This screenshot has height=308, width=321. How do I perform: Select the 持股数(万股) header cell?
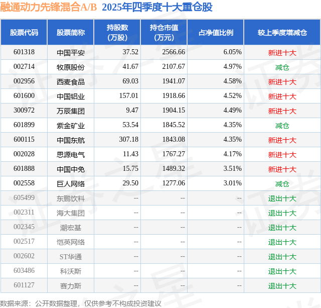[x=117, y=32]
